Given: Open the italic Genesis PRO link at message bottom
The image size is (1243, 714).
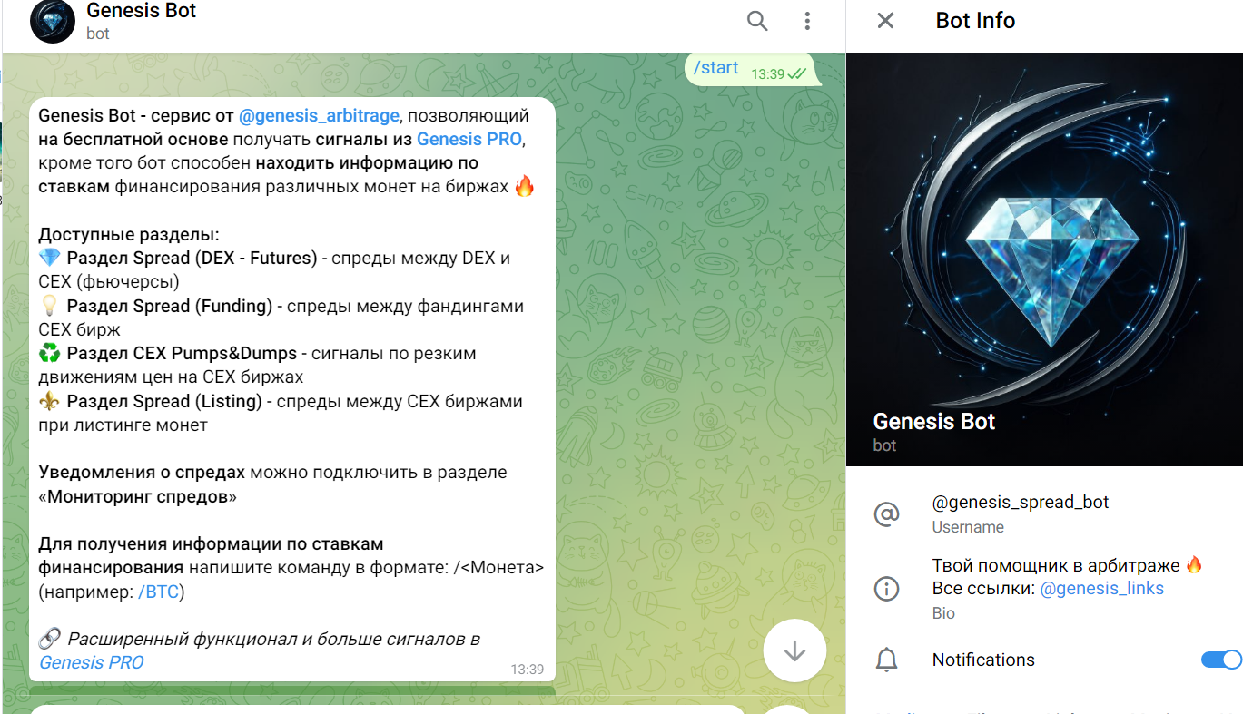Looking at the screenshot, I should 92,662.
